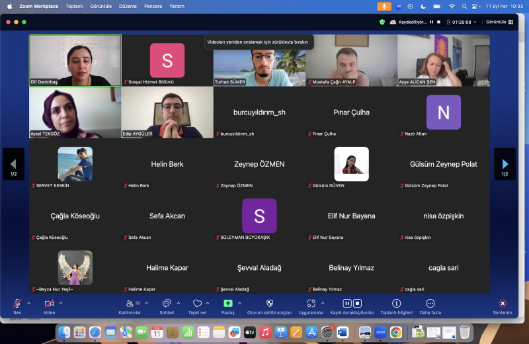Open Sohbet chat panel

point(167,307)
